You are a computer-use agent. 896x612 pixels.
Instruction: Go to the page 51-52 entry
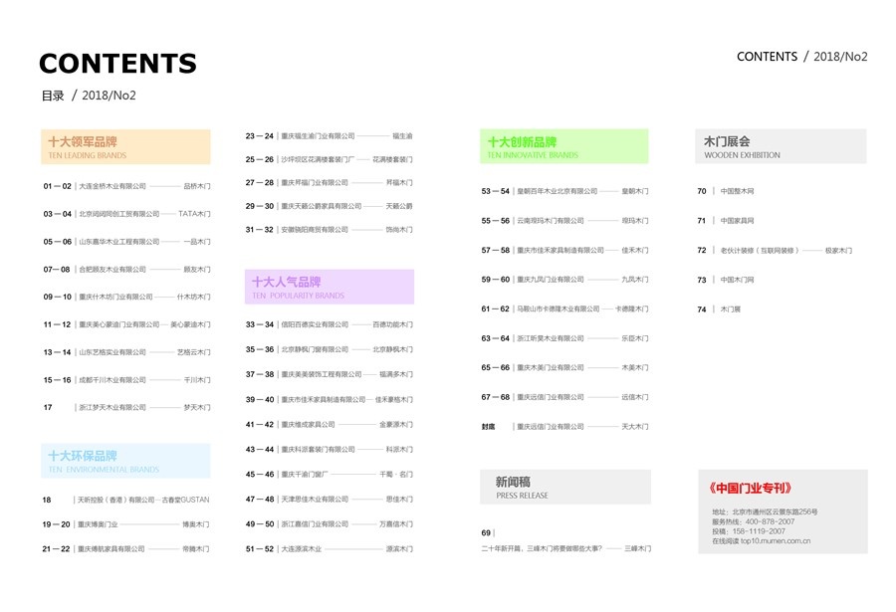[330, 549]
